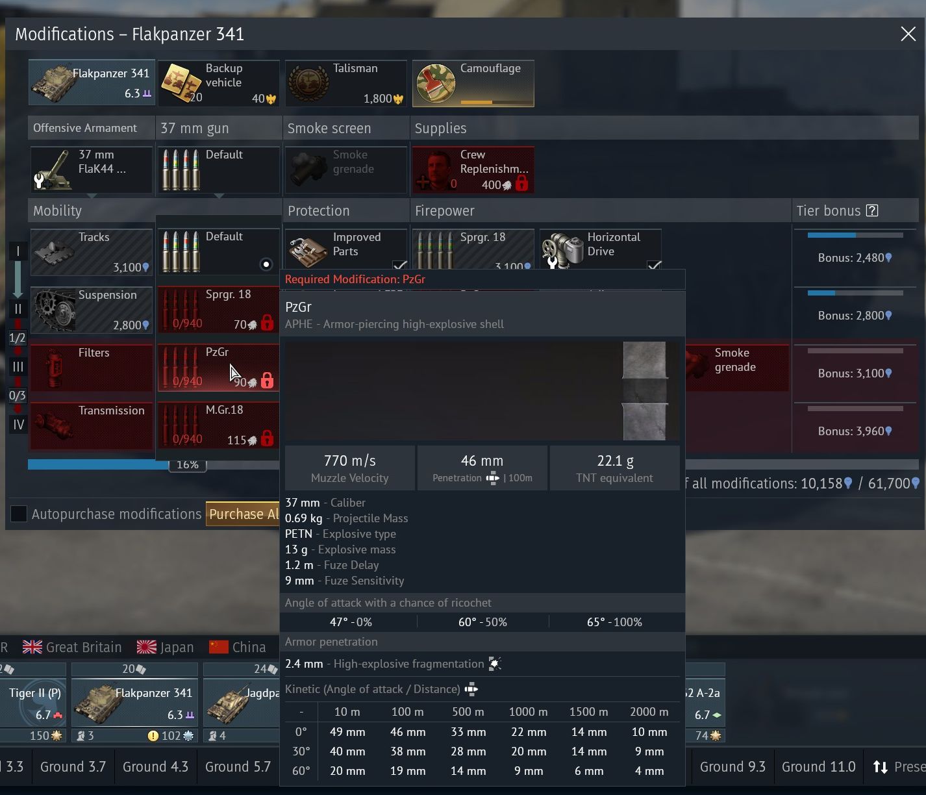Expand the 37 mm FlaK44 armament selector
The image size is (926, 795).
[x=92, y=170]
